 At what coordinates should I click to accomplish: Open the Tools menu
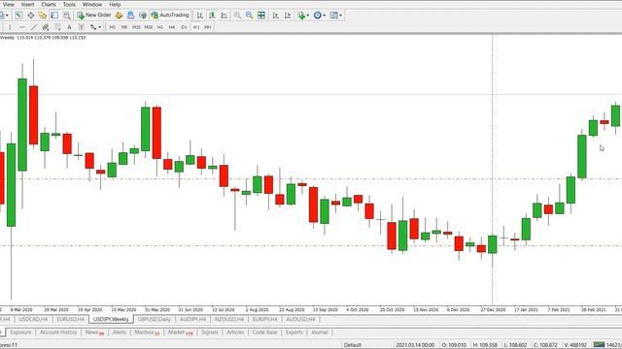pyautogui.click(x=69, y=4)
